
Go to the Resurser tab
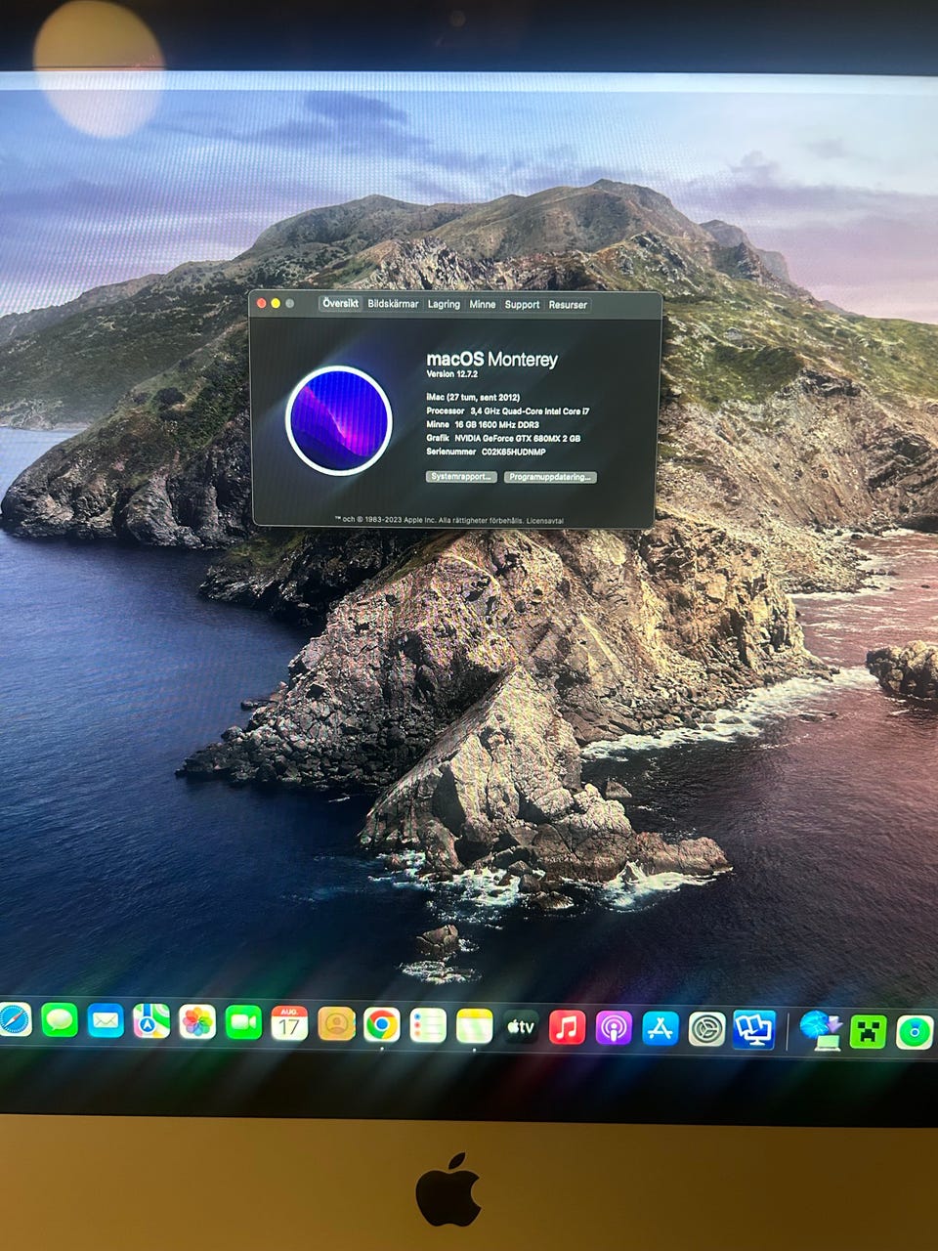point(568,305)
